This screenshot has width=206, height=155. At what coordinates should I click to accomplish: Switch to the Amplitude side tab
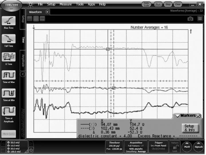(x=23, y=61)
